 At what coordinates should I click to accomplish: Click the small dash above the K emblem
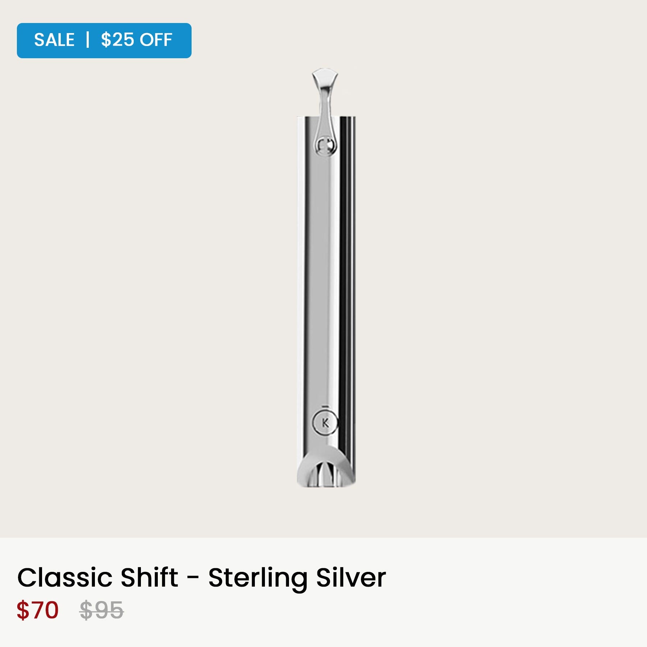pyautogui.click(x=325, y=406)
